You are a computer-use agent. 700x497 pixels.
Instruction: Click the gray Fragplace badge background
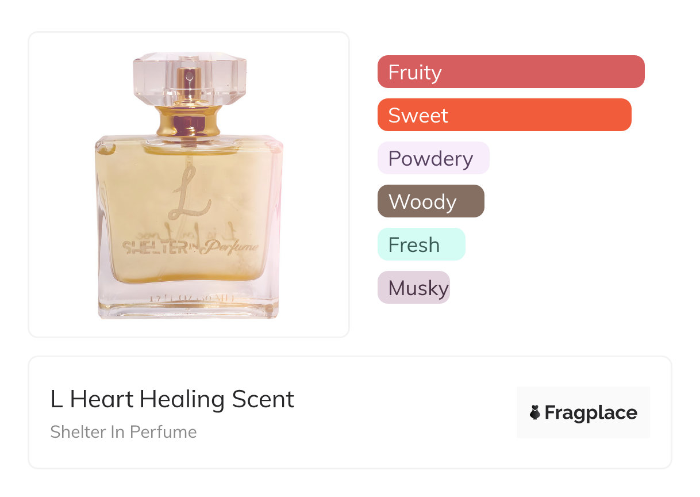click(x=583, y=412)
